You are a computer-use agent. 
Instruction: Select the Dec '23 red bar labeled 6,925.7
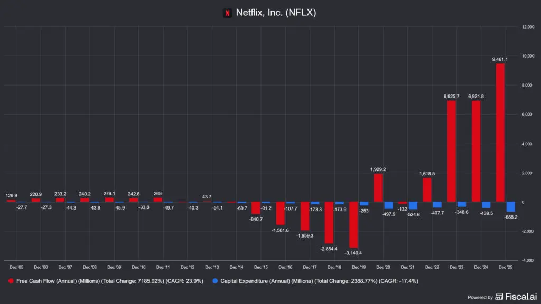(x=452, y=151)
